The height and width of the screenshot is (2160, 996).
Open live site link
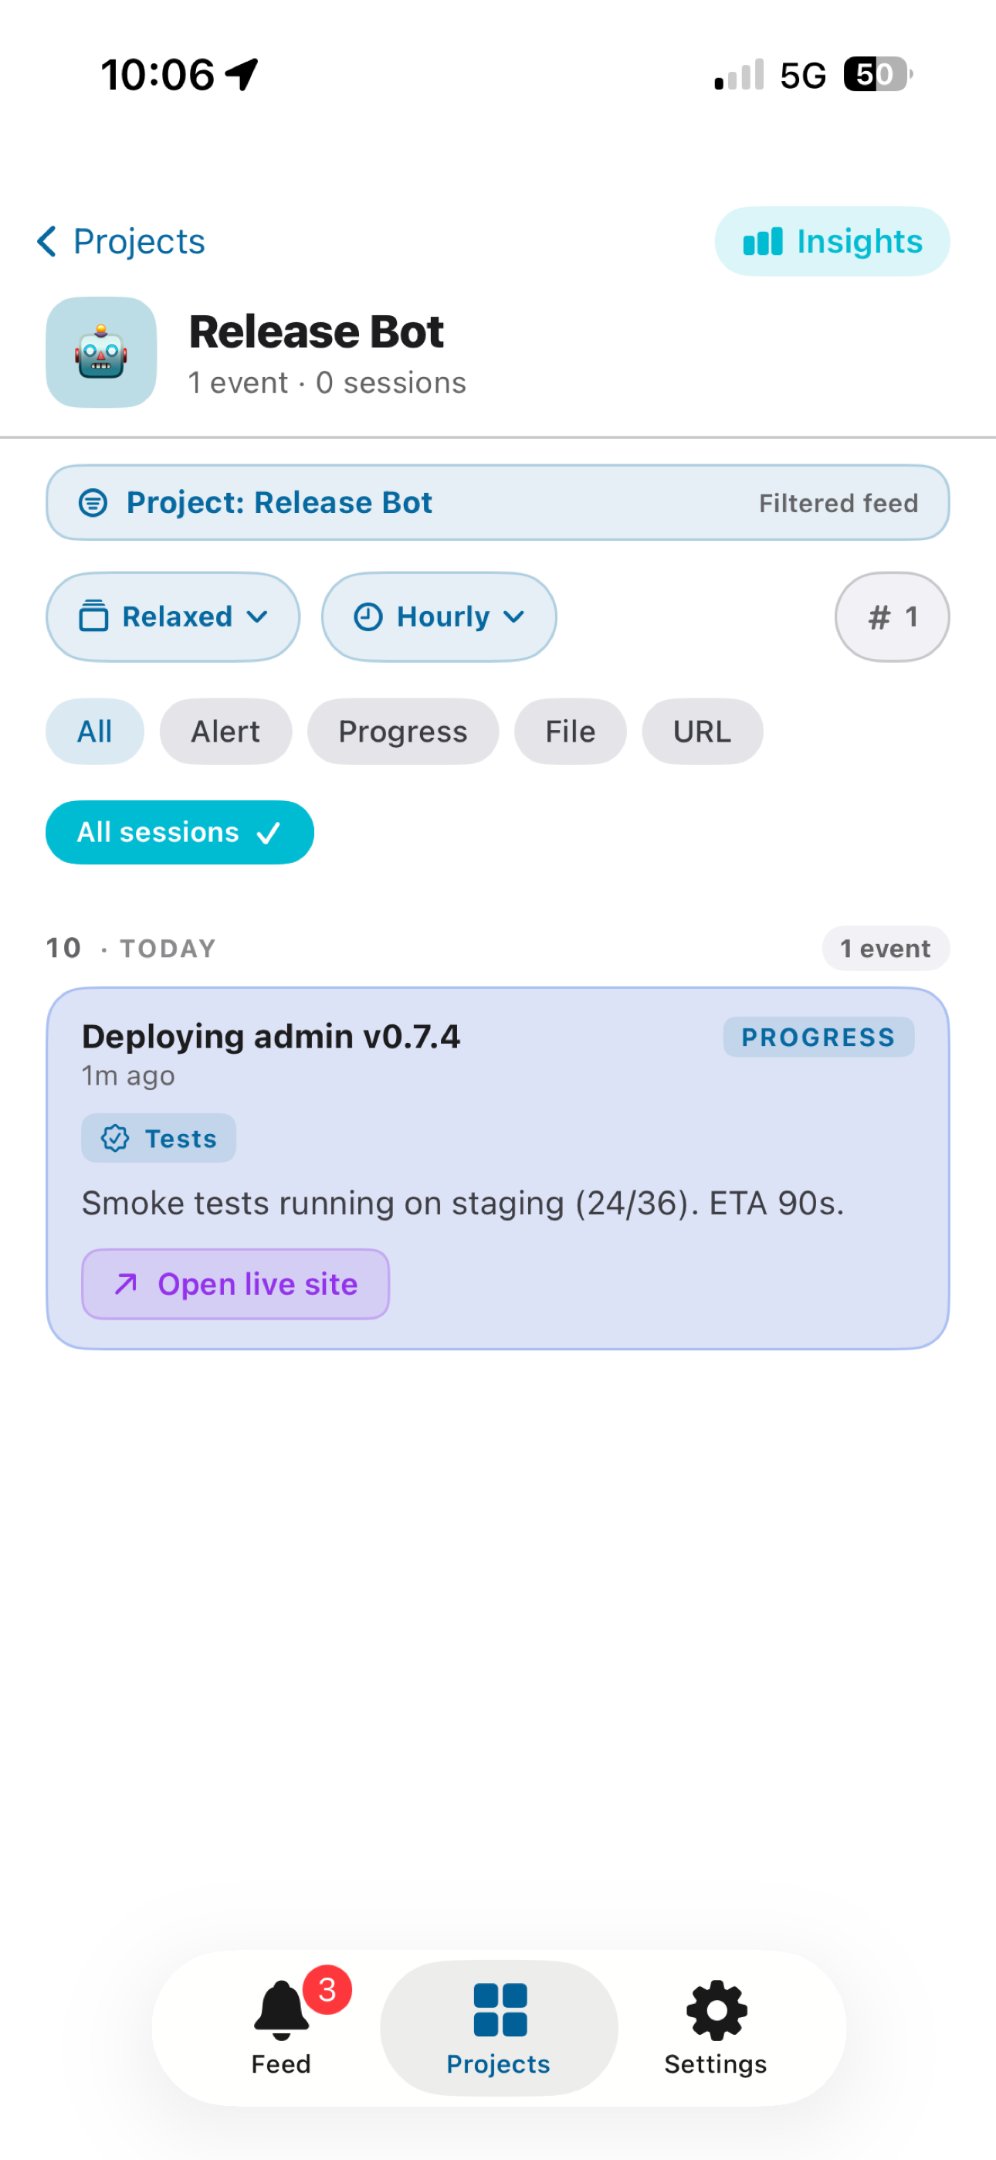(x=235, y=1284)
